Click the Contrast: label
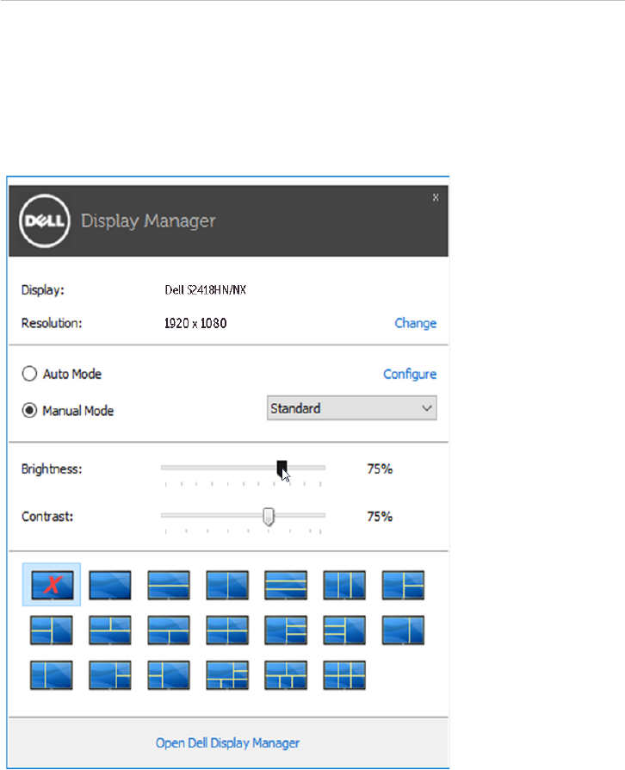 point(47,517)
